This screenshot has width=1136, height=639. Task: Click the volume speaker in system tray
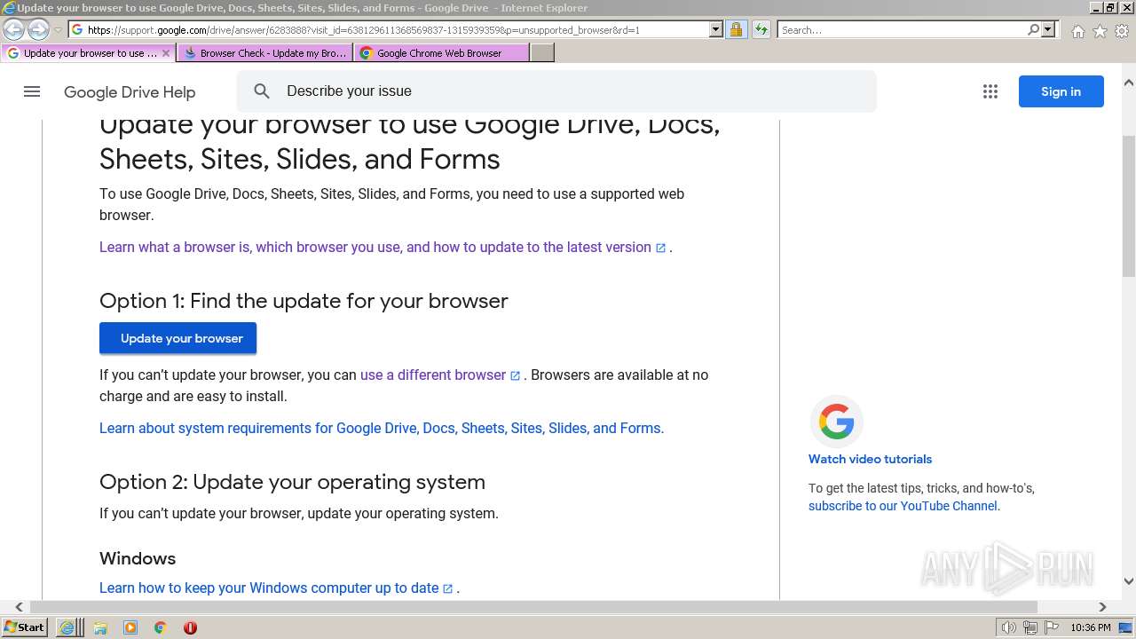click(x=1009, y=627)
